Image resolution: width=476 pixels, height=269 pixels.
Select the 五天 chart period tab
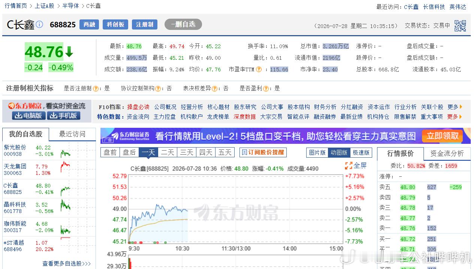pyautogui.click(x=225, y=152)
